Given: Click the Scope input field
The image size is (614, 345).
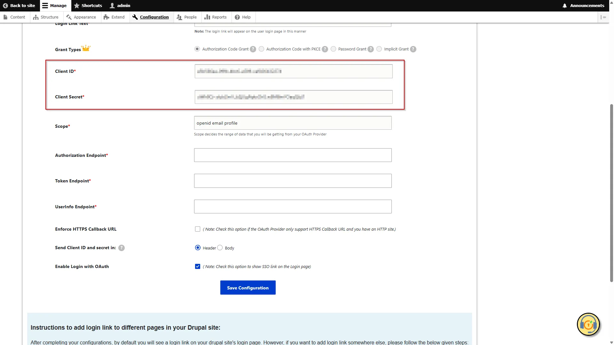Looking at the screenshot, I should 293,123.
